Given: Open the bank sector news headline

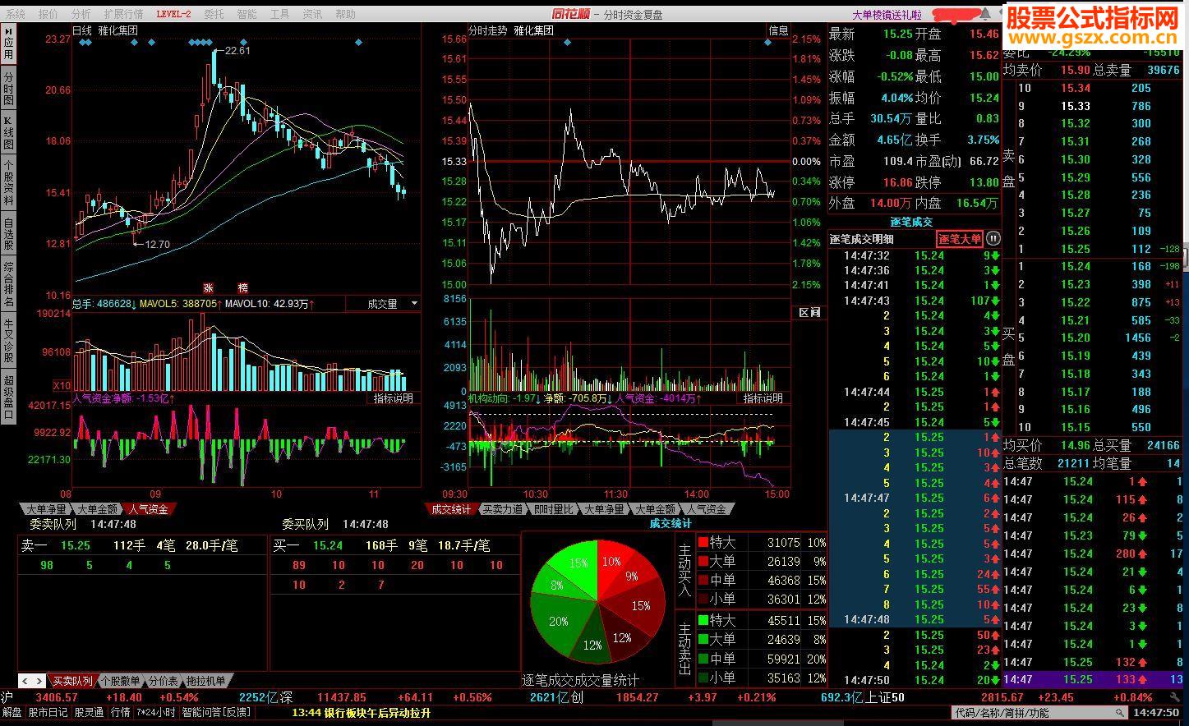Looking at the screenshot, I should pyautogui.click(x=362, y=712).
